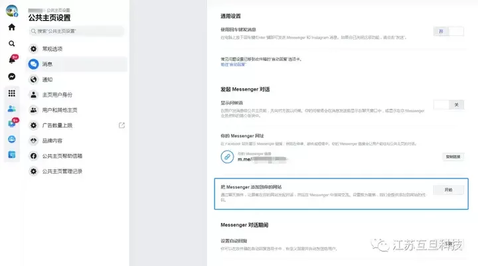Image resolution: width=478 pixels, height=266 pixels.
Task: Open the profile avatar in the left rail
Action: coord(11,11)
